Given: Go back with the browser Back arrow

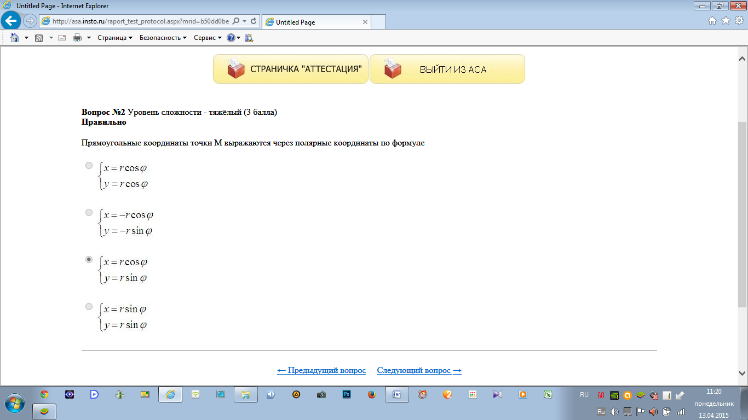Looking at the screenshot, I should point(11,21).
